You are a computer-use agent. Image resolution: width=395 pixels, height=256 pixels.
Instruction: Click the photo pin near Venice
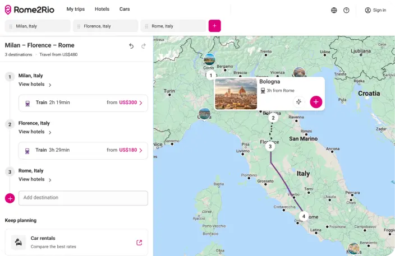point(299,72)
